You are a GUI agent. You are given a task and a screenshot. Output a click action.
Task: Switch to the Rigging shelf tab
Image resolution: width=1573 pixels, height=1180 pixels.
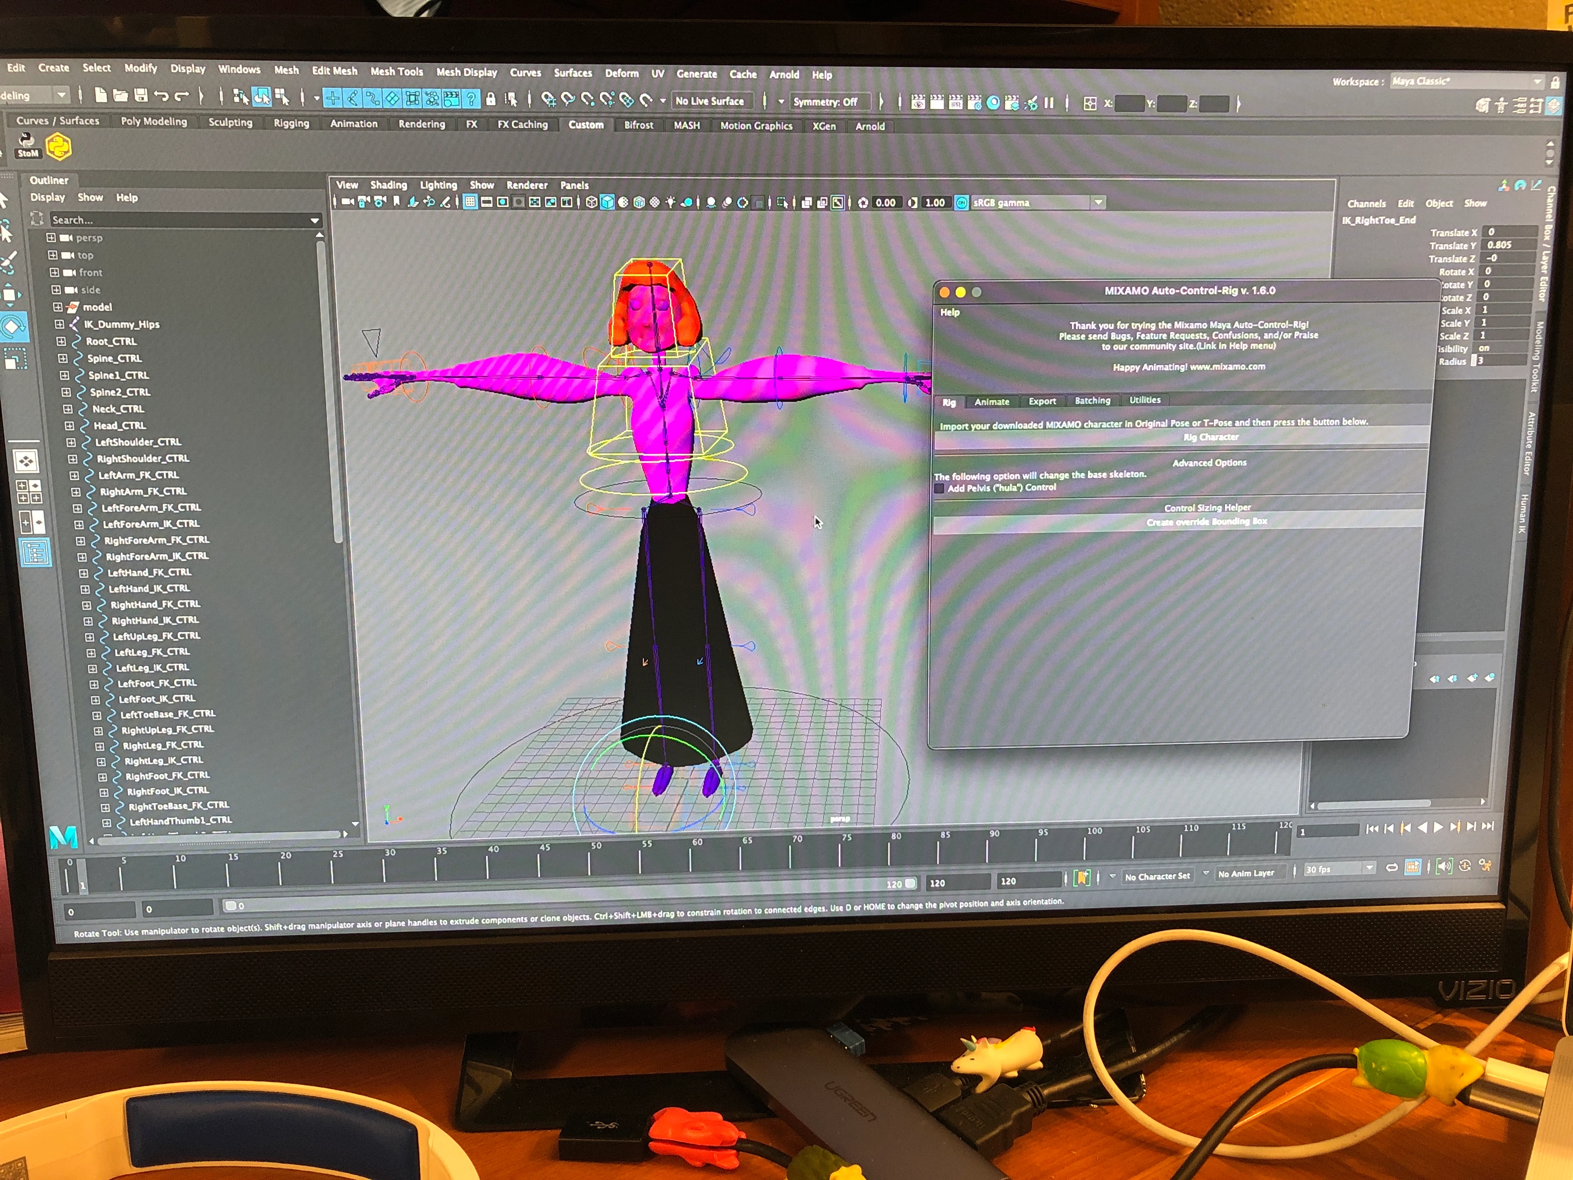click(291, 123)
